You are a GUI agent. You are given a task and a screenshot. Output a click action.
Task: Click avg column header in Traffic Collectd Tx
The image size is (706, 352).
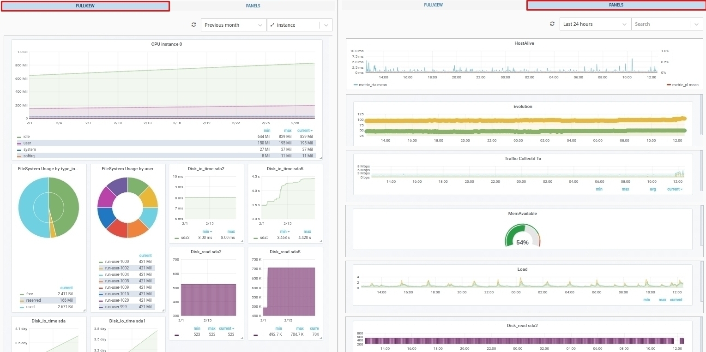point(652,189)
